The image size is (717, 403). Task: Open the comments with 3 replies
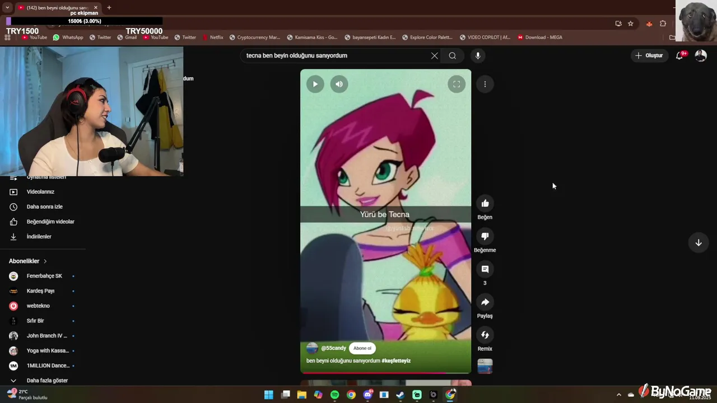pyautogui.click(x=485, y=269)
